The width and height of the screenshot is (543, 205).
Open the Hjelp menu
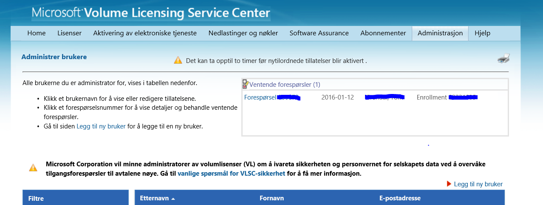pos(482,33)
